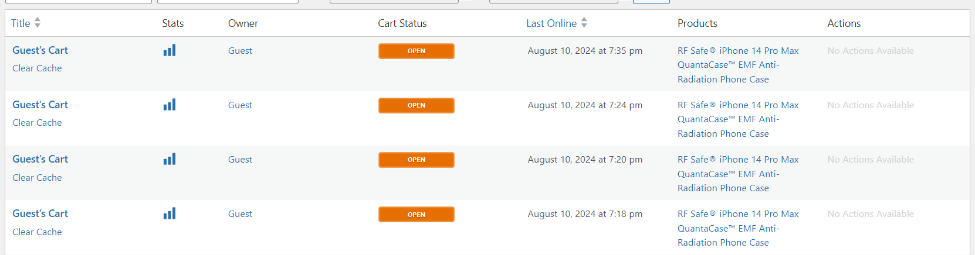Image resolution: width=975 pixels, height=255 pixels.
Task: Click Guest owner of 7:20 pm cart
Action: (x=240, y=160)
